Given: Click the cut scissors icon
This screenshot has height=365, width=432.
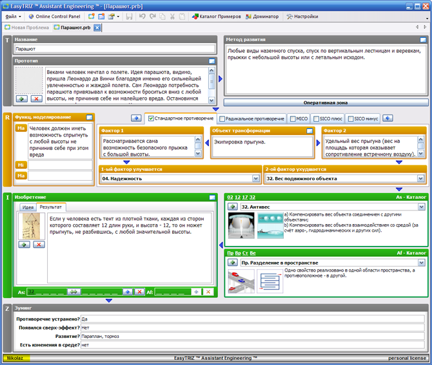Looking at the screenshot, I should click(172, 17).
